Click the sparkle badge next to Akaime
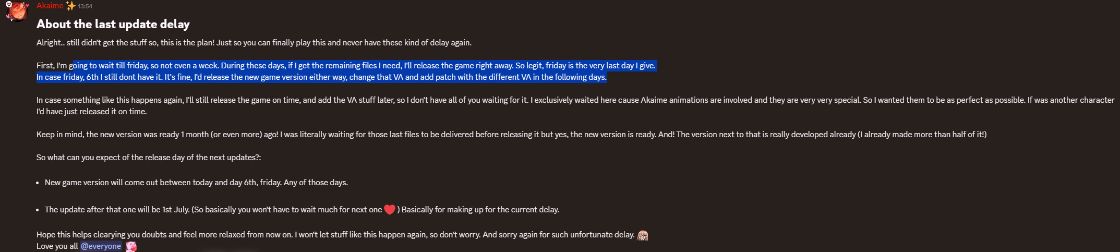Viewport: 1120px width, 252px height. (x=71, y=6)
